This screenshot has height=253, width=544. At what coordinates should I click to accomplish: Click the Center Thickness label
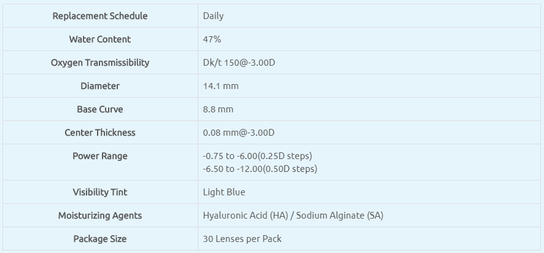pos(100,133)
